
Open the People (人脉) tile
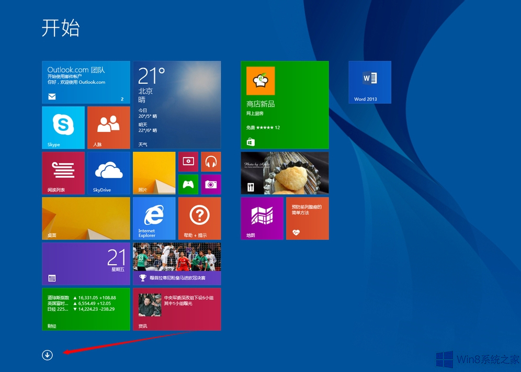click(109, 128)
